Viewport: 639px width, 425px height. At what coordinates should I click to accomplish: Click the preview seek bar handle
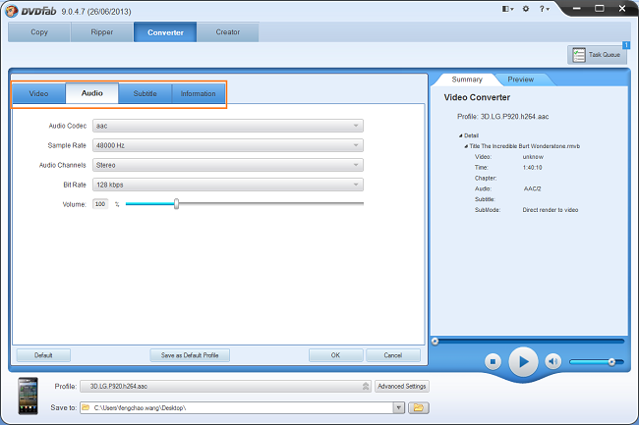tap(435, 342)
